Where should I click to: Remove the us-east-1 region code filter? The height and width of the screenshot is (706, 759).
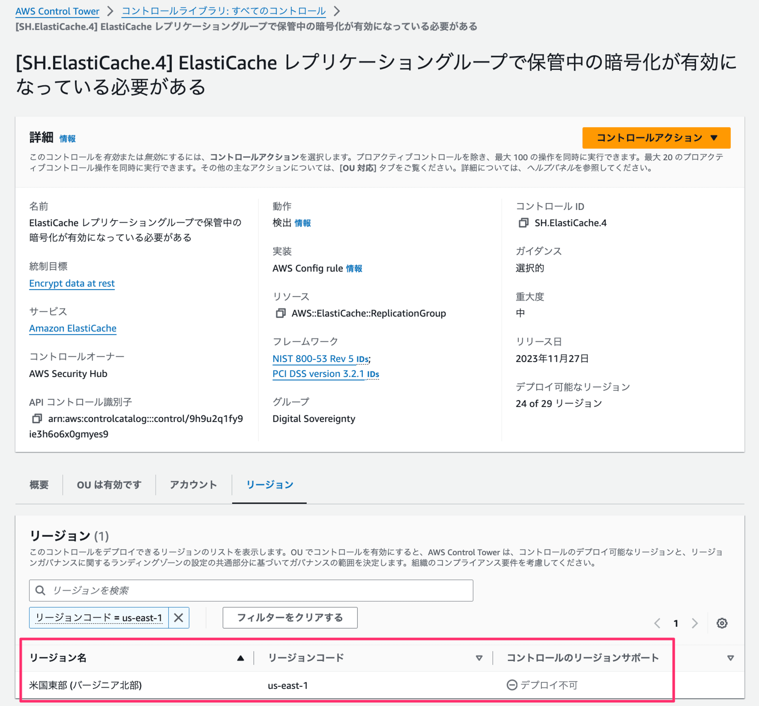178,618
